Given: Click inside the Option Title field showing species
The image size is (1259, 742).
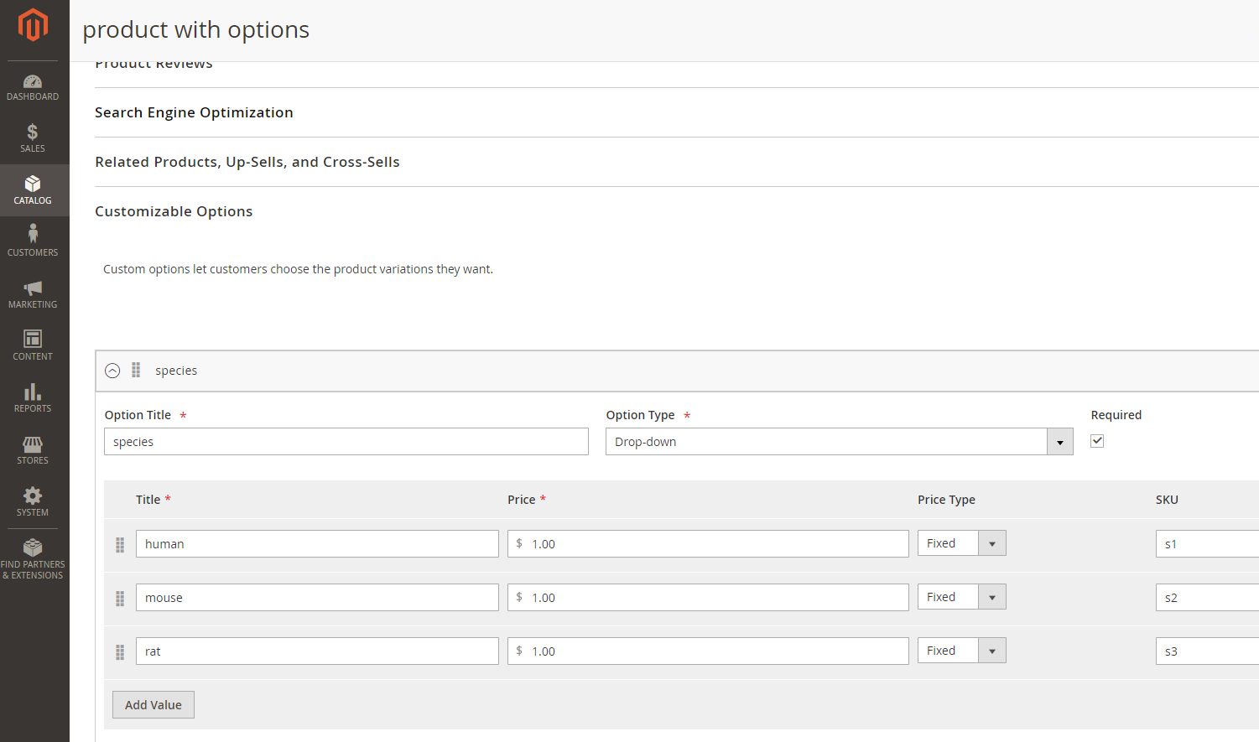Looking at the screenshot, I should coord(346,441).
